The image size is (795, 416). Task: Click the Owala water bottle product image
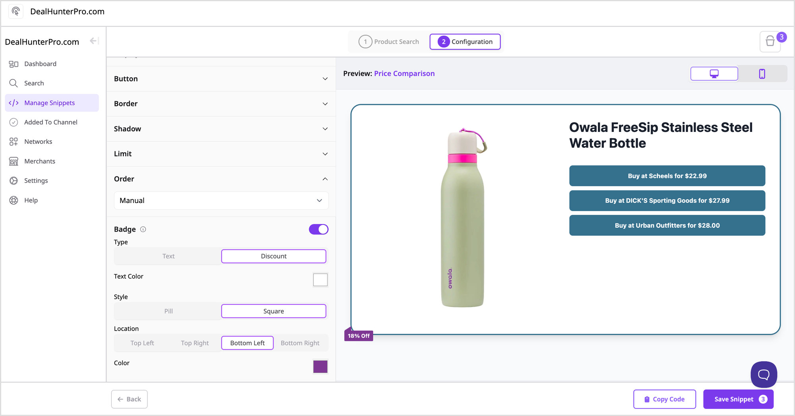(x=463, y=218)
